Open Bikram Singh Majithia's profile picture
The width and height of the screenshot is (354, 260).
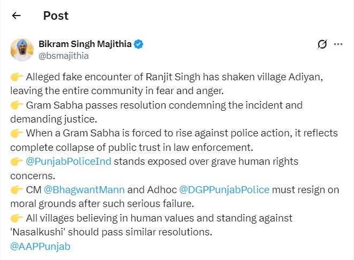tap(21, 49)
